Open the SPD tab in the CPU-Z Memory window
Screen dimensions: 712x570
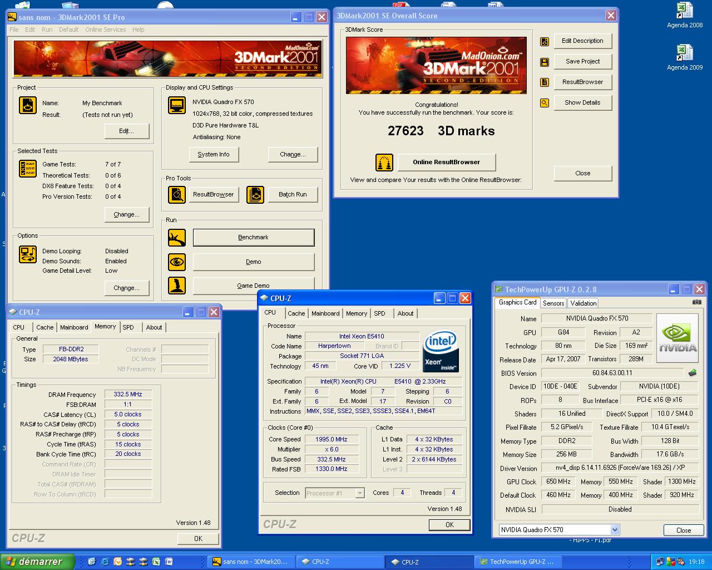tap(128, 327)
